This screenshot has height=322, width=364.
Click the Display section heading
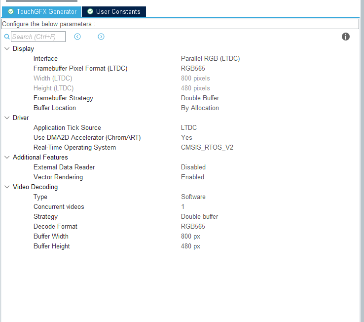[23, 48]
